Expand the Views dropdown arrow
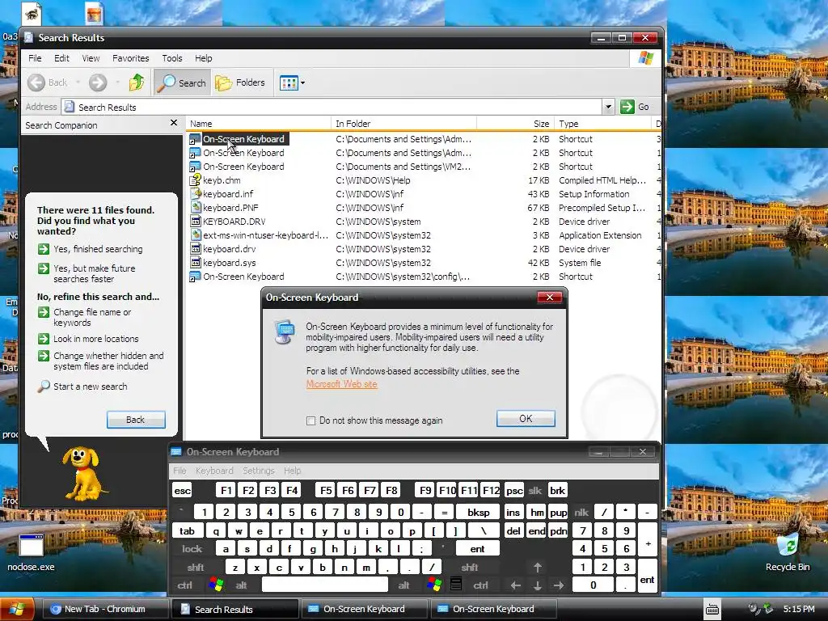The width and height of the screenshot is (828, 621). (x=302, y=83)
